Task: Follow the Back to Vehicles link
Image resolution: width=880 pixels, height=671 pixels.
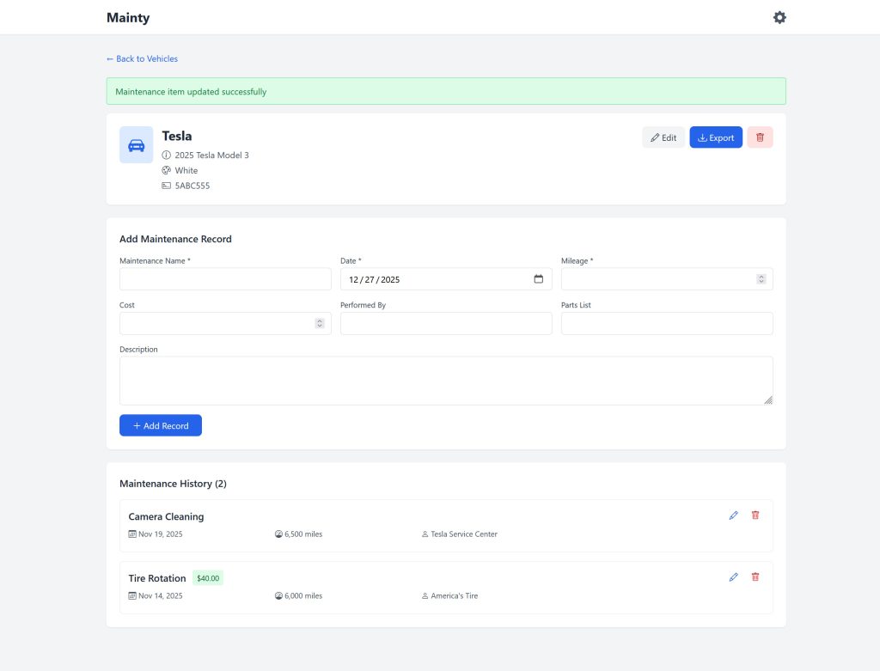Action: click(141, 58)
